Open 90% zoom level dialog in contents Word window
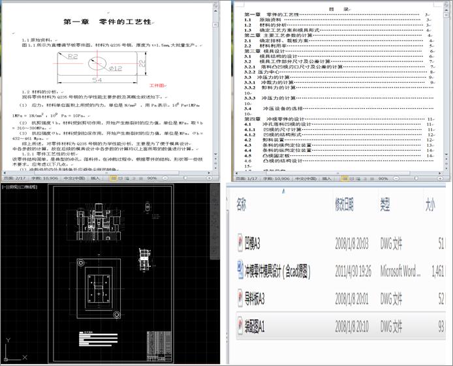 point(383,179)
